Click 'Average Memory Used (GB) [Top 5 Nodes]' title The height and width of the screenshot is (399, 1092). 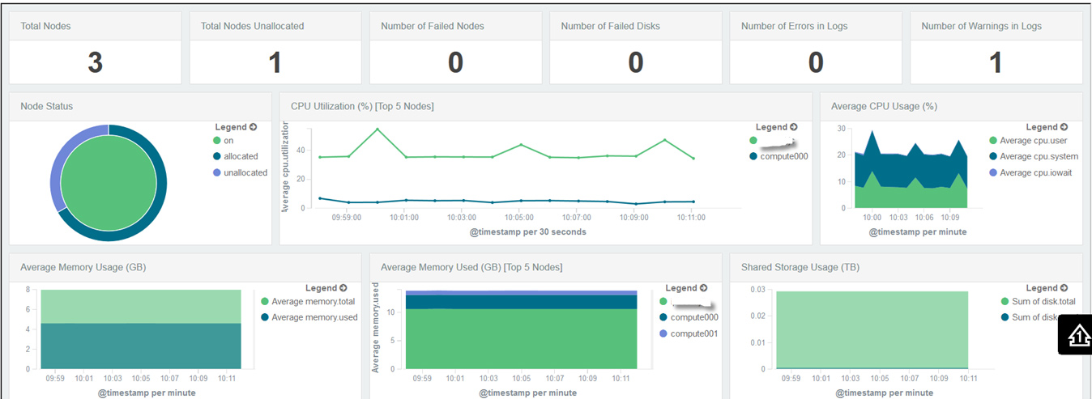(x=471, y=267)
